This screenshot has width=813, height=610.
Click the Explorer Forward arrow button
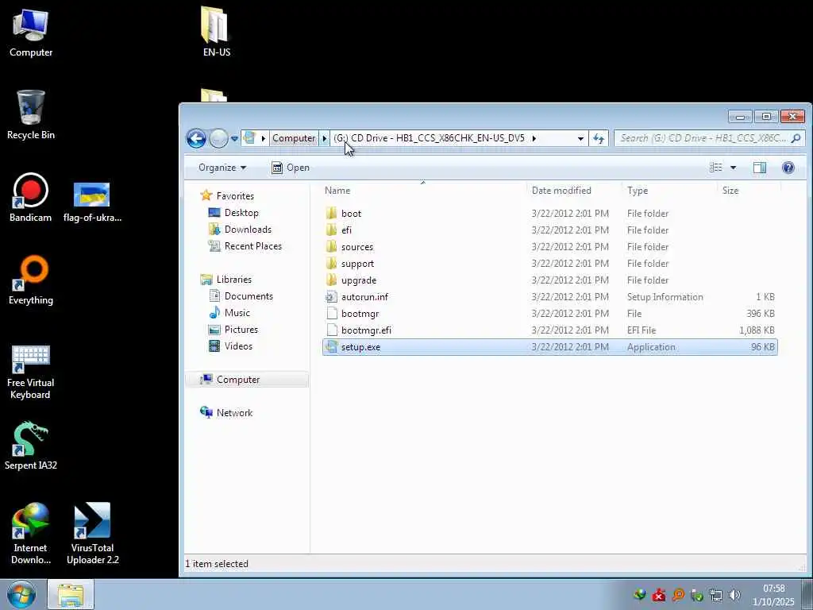tap(218, 138)
